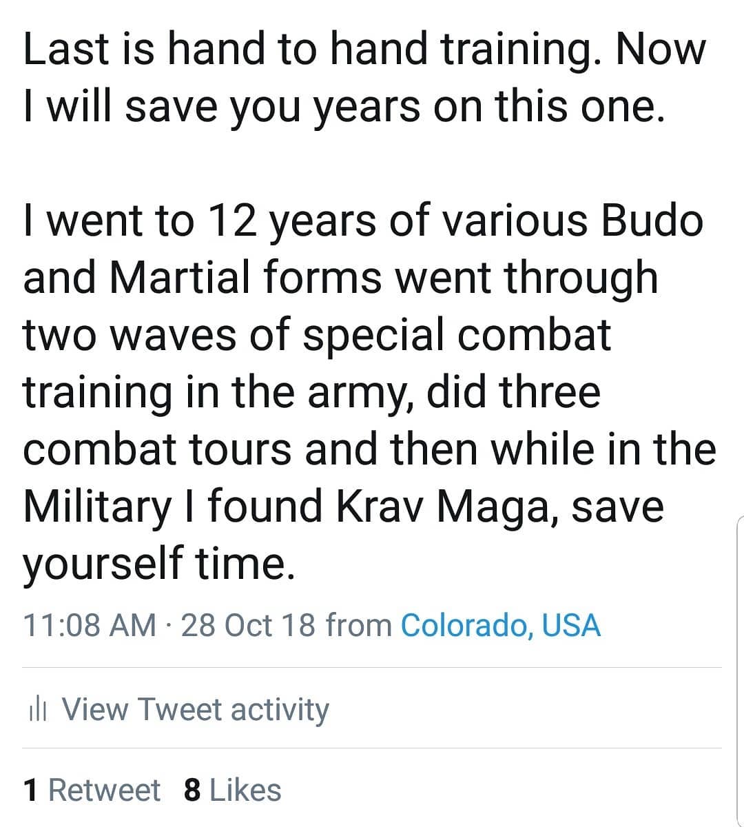Click the bold number 8 before Likes

(192, 790)
